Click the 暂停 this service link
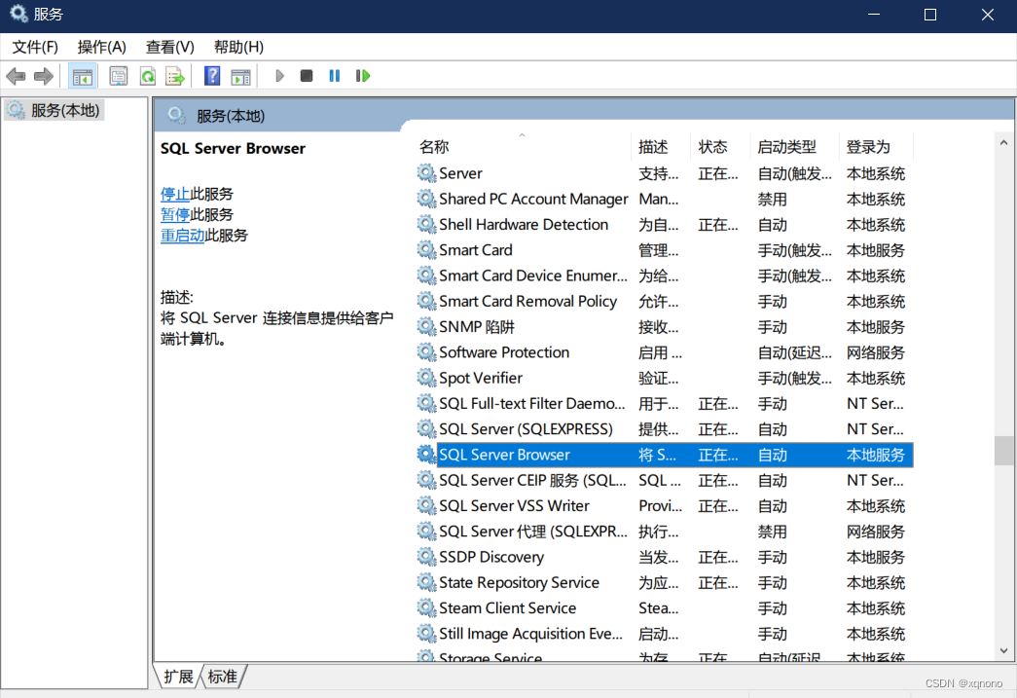This screenshot has width=1017, height=698. click(x=175, y=215)
